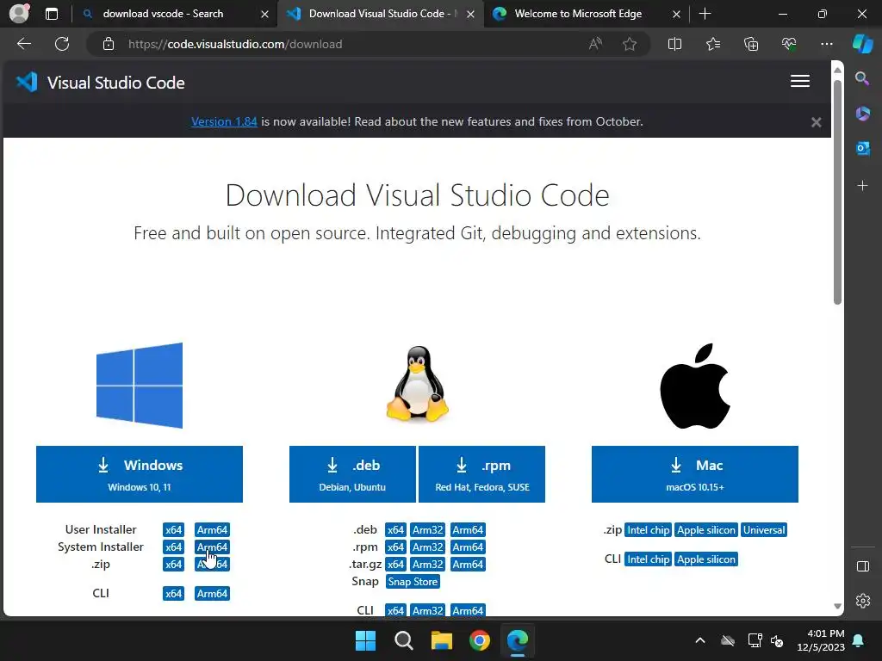Open Windows Start button
882x661 pixels.
point(365,640)
